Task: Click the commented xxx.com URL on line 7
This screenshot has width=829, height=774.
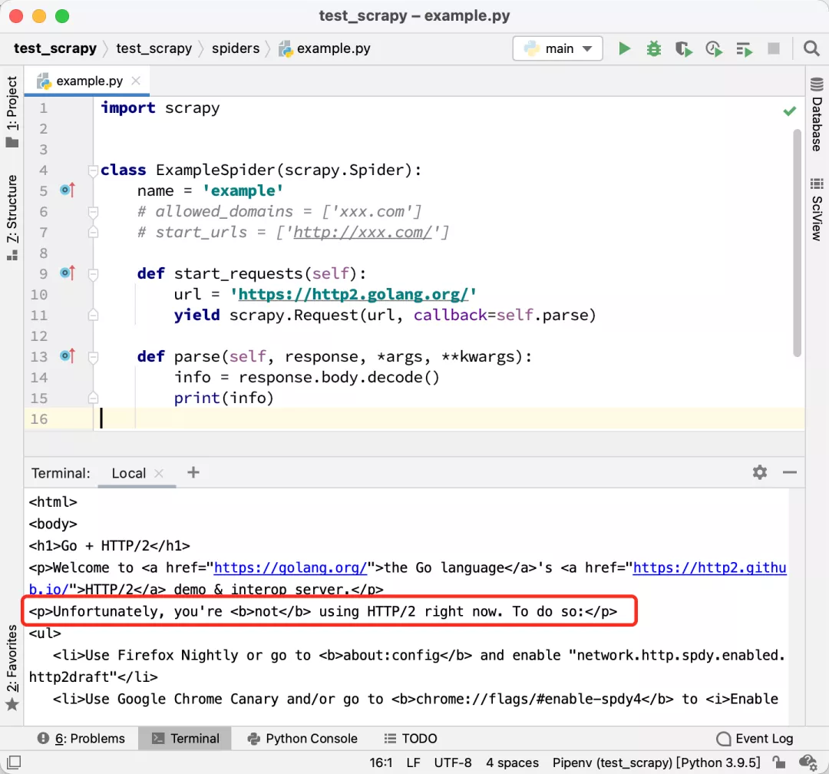Action: 362,232
